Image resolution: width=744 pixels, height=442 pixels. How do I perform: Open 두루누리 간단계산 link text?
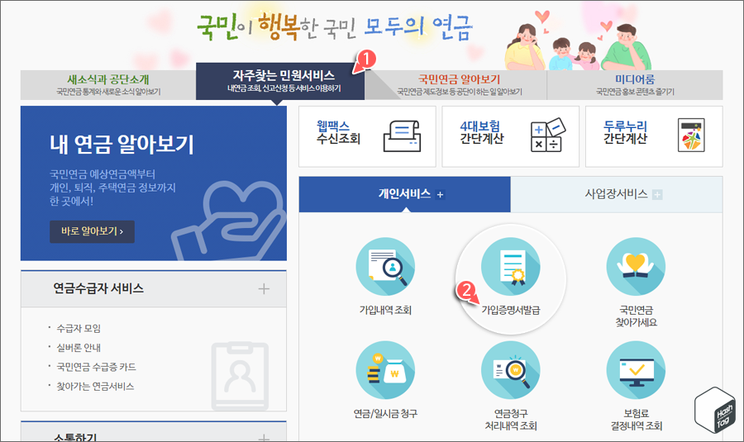626,132
